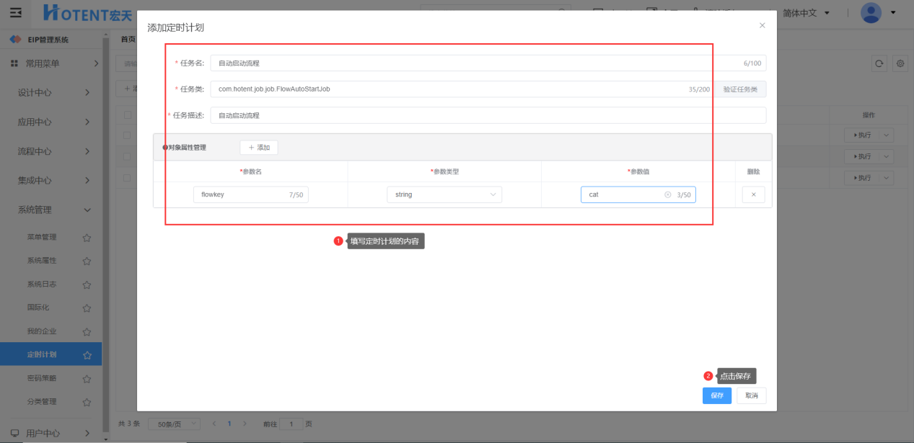Favorite 密码策略 with its star icon

click(87, 378)
